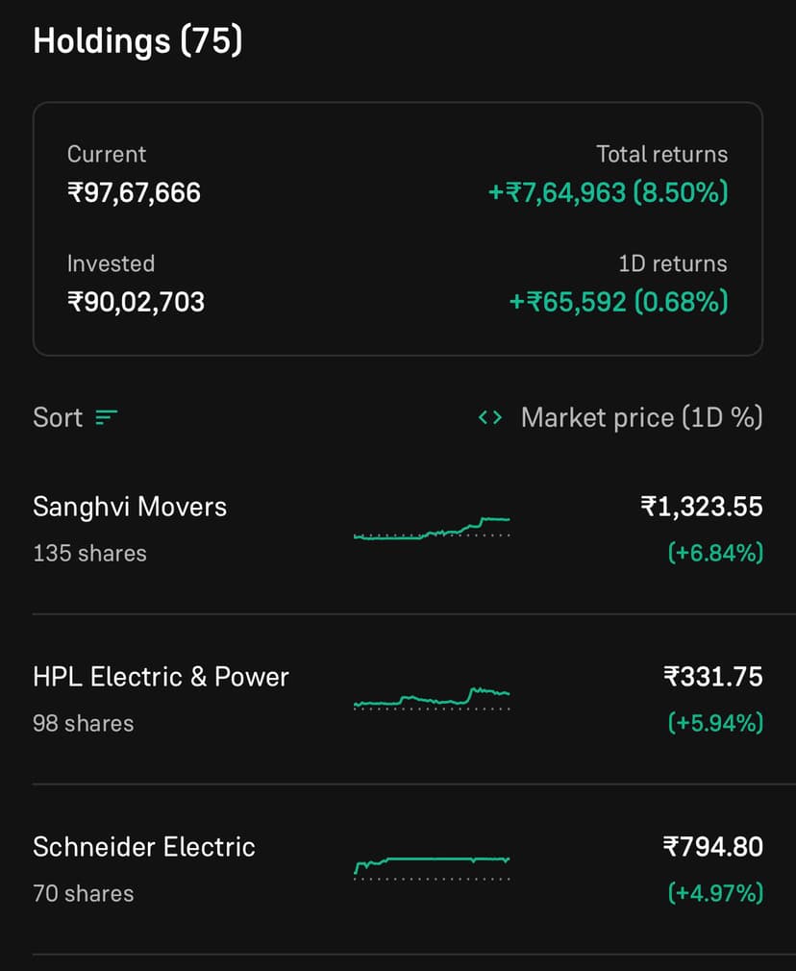796x971 pixels.
Task: Open the Schneider Electric holding
Action: (144, 847)
